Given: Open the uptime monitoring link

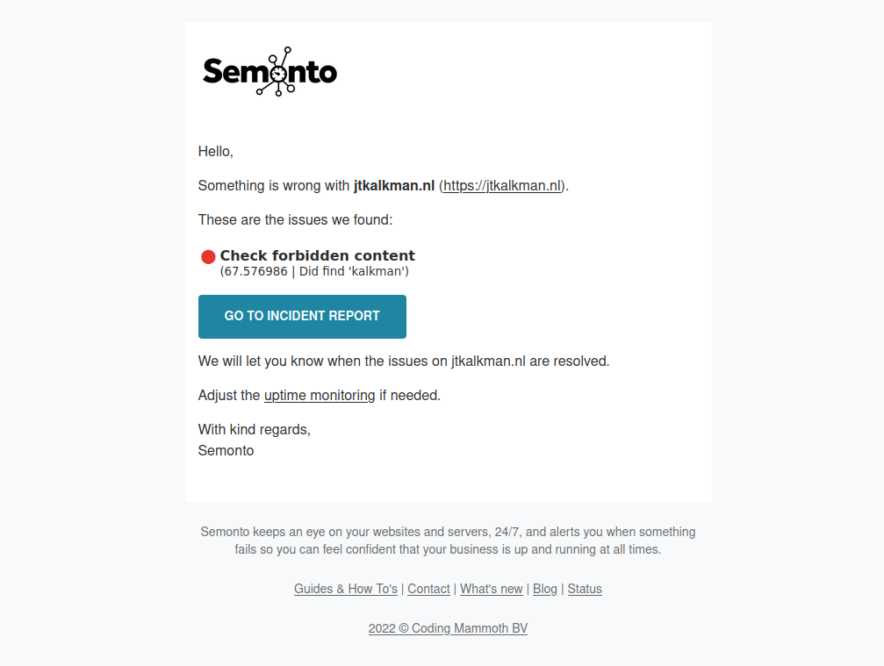Looking at the screenshot, I should pyautogui.click(x=320, y=395).
